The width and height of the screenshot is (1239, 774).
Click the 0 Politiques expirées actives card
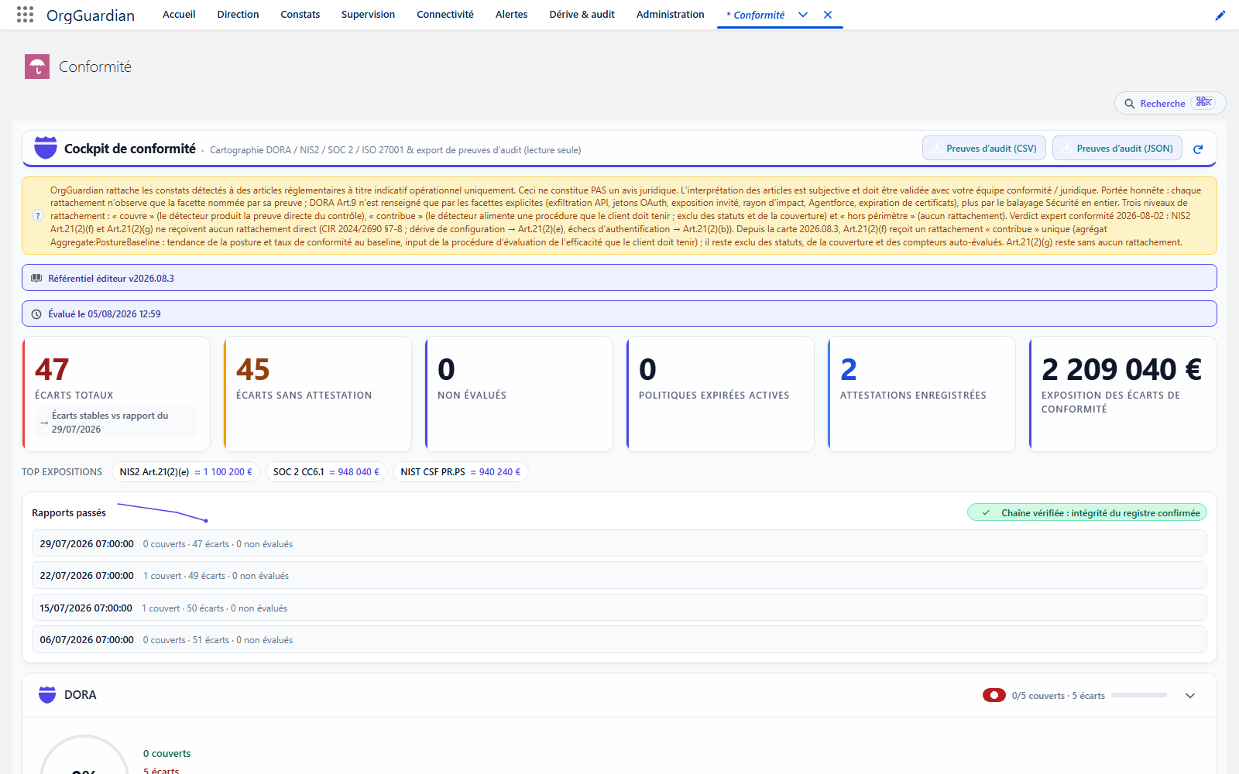coord(720,394)
